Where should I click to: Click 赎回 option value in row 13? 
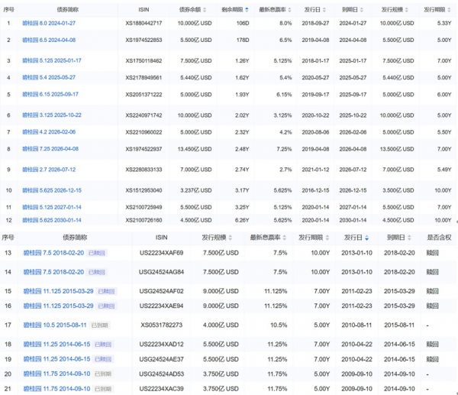click(x=433, y=253)
